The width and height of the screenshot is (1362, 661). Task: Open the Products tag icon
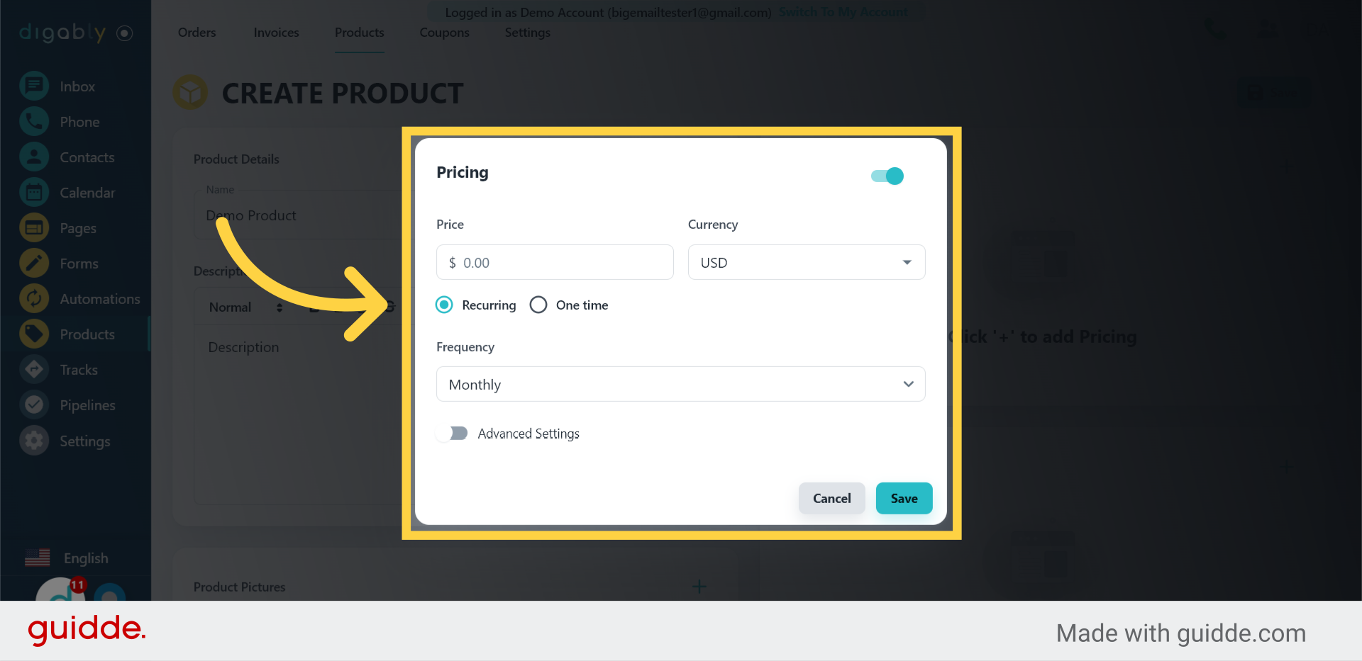click(x=34, y=334)
